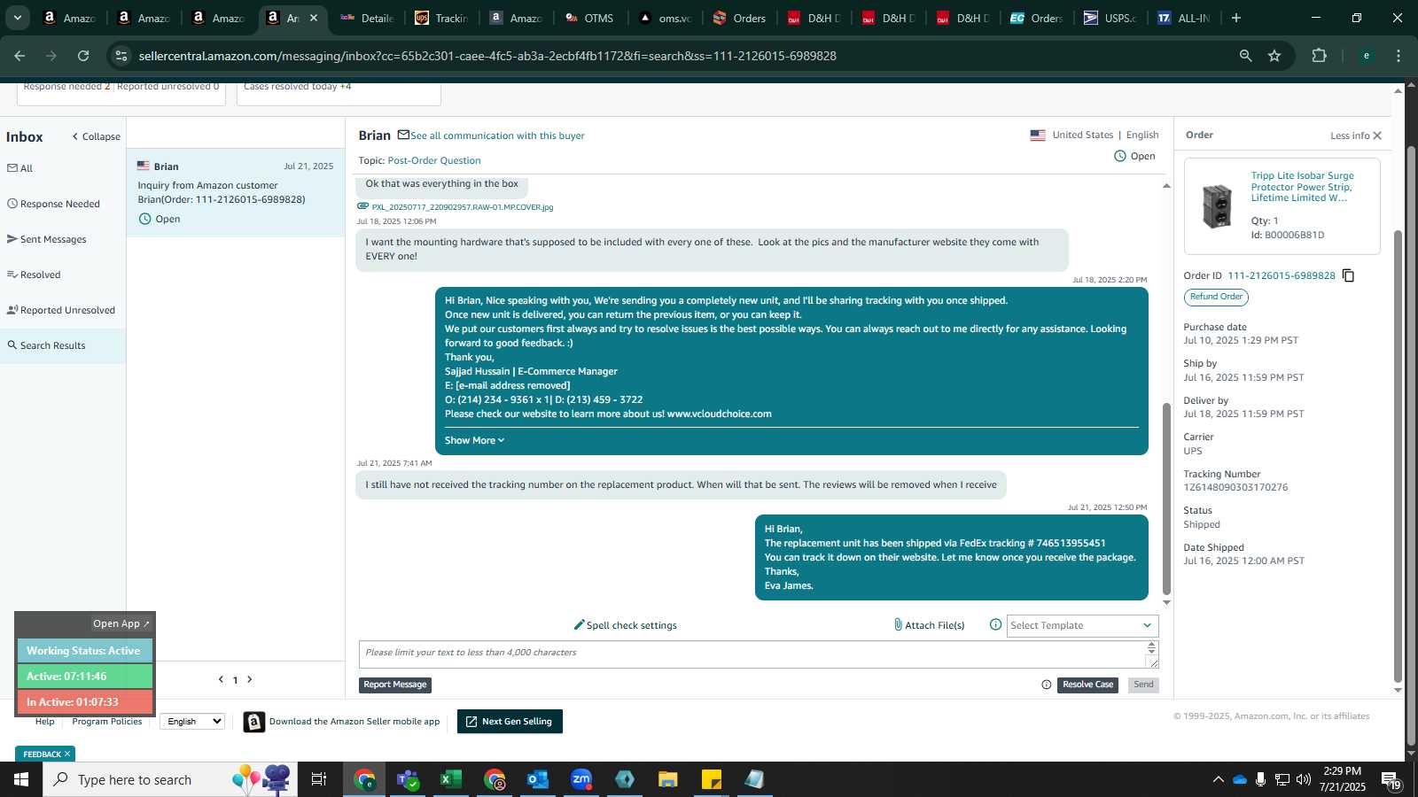The image size is (1418, 797).
Task: Expand the Select Template dropdown
Action: 1082,625
